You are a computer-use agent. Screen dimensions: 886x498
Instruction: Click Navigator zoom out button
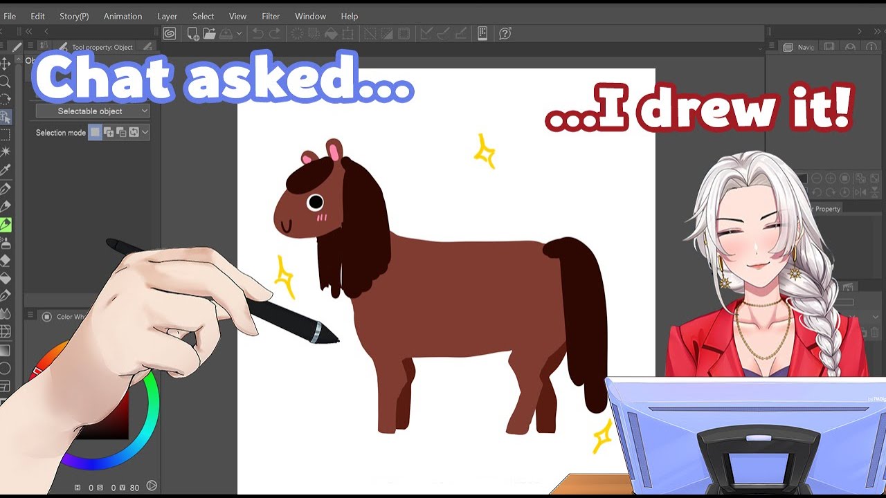click(x=816, y=178)
